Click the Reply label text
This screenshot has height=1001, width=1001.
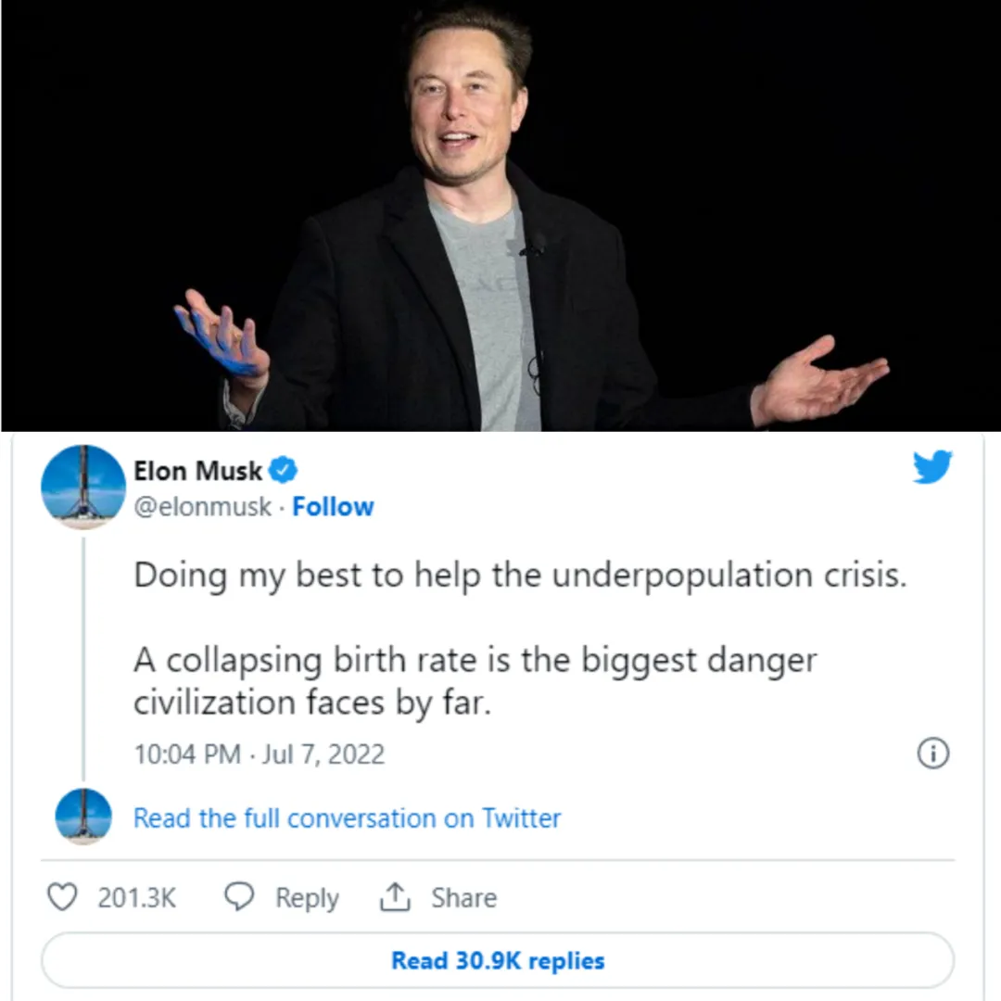pyautogui.click(x=307, y=898)
